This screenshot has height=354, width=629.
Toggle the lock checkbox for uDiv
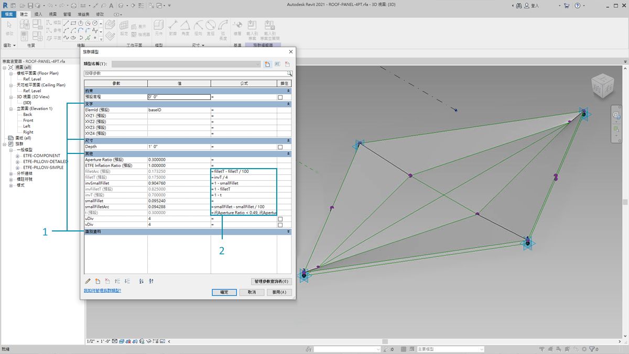[x=280, y=219]
